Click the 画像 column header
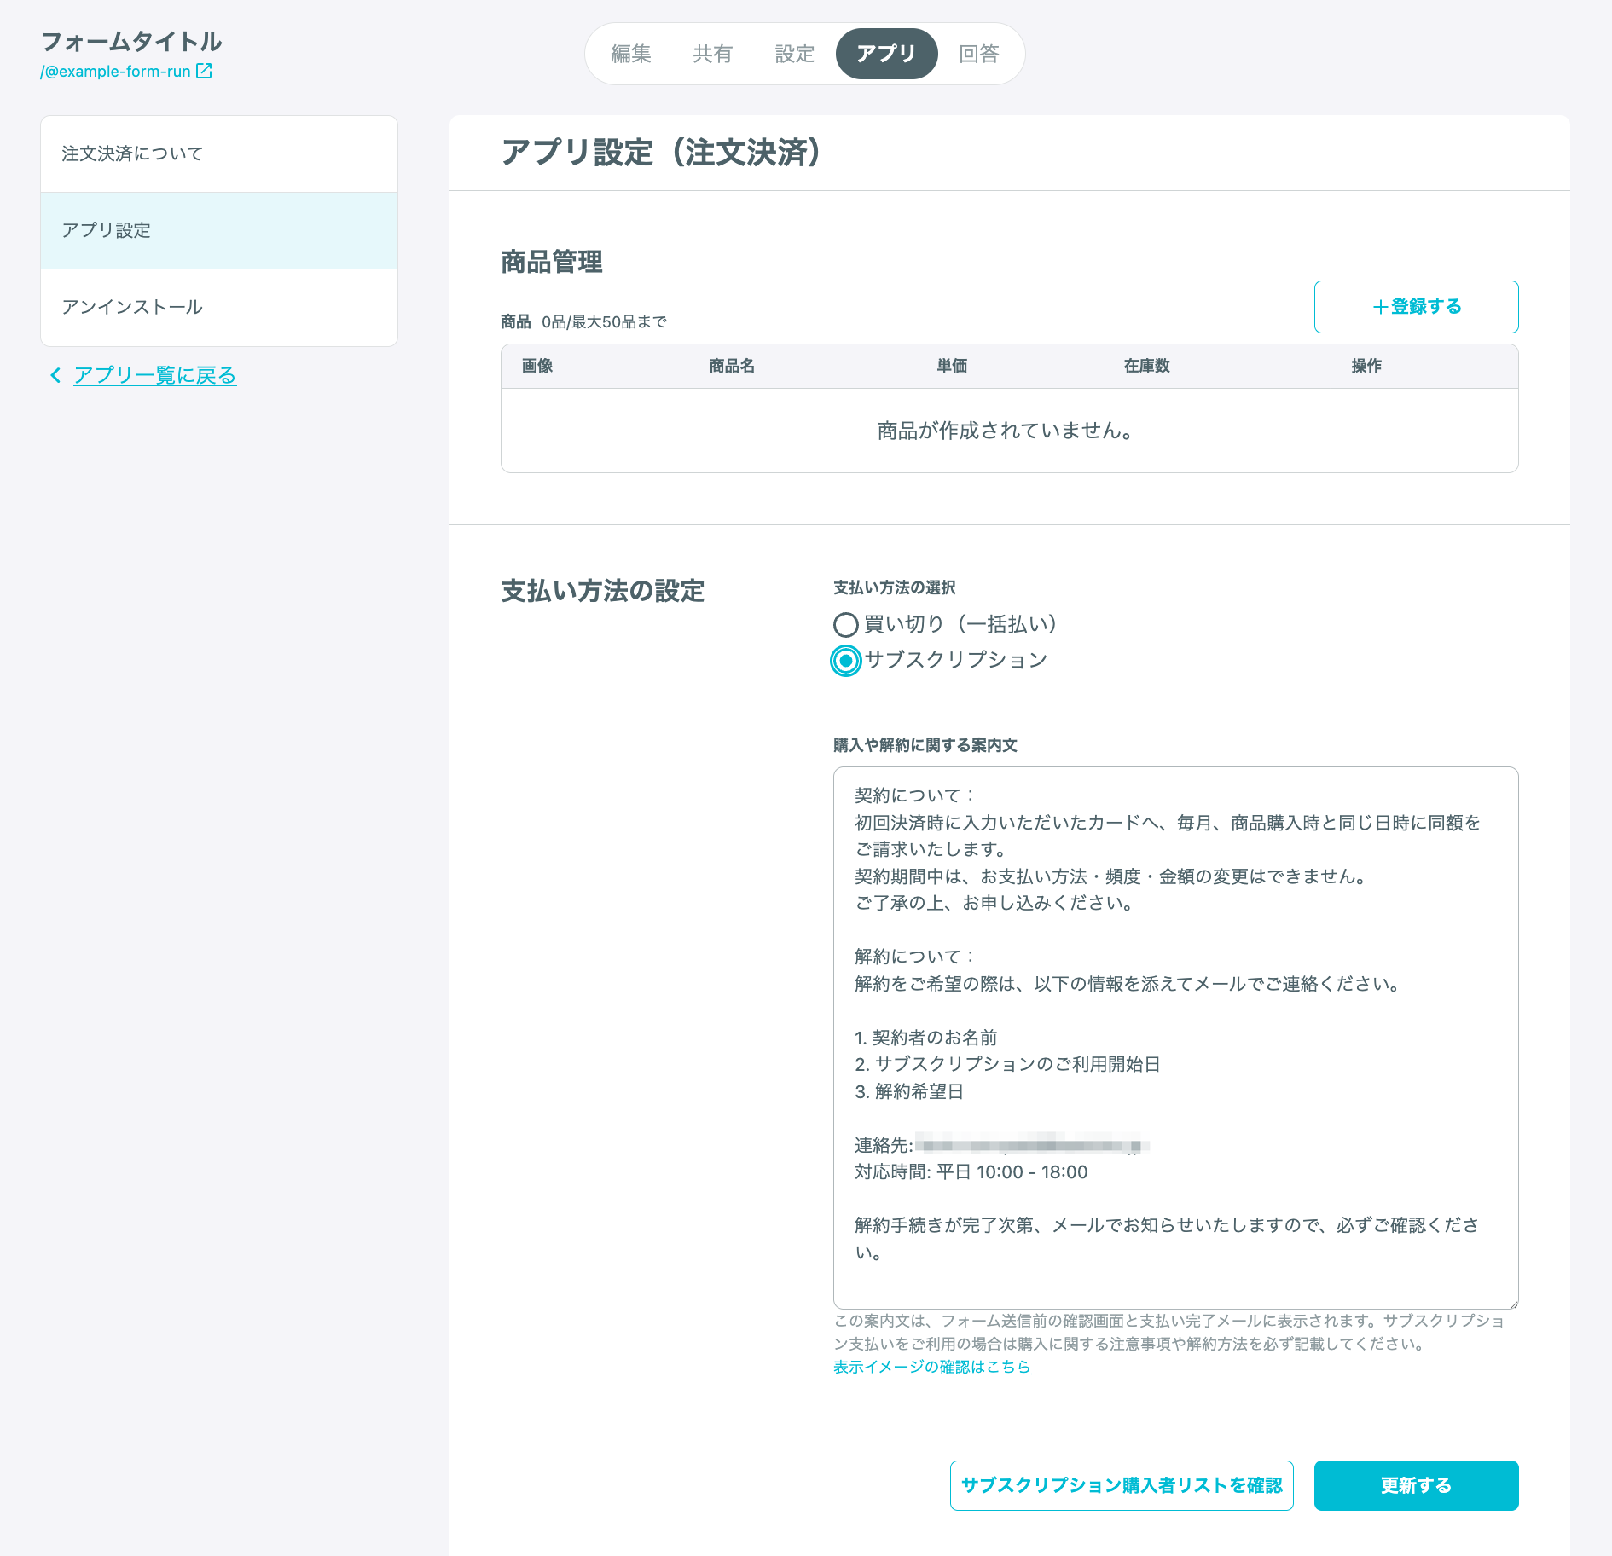1612x1556 pixels. [537, 366]
